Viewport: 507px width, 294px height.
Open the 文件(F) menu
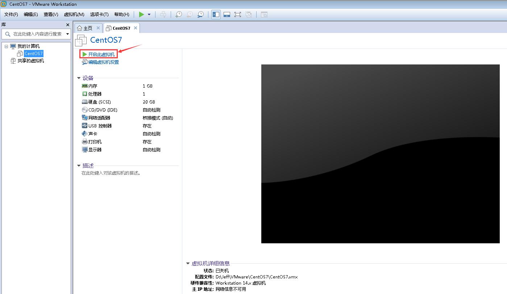pos(11,14)
